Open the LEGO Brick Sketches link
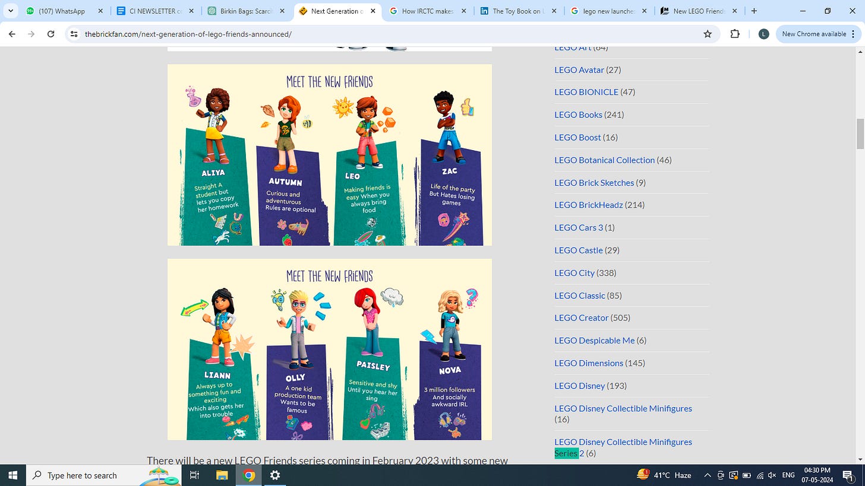This screenshot has width=865, height=486. tap(594, 182)
